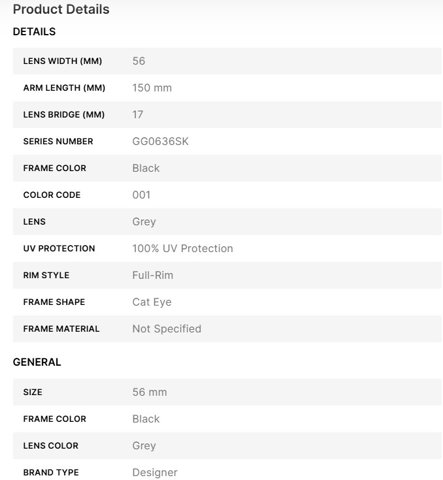
Task: Click the Lens Bridge (MM) label
Action: click(63, 114)
